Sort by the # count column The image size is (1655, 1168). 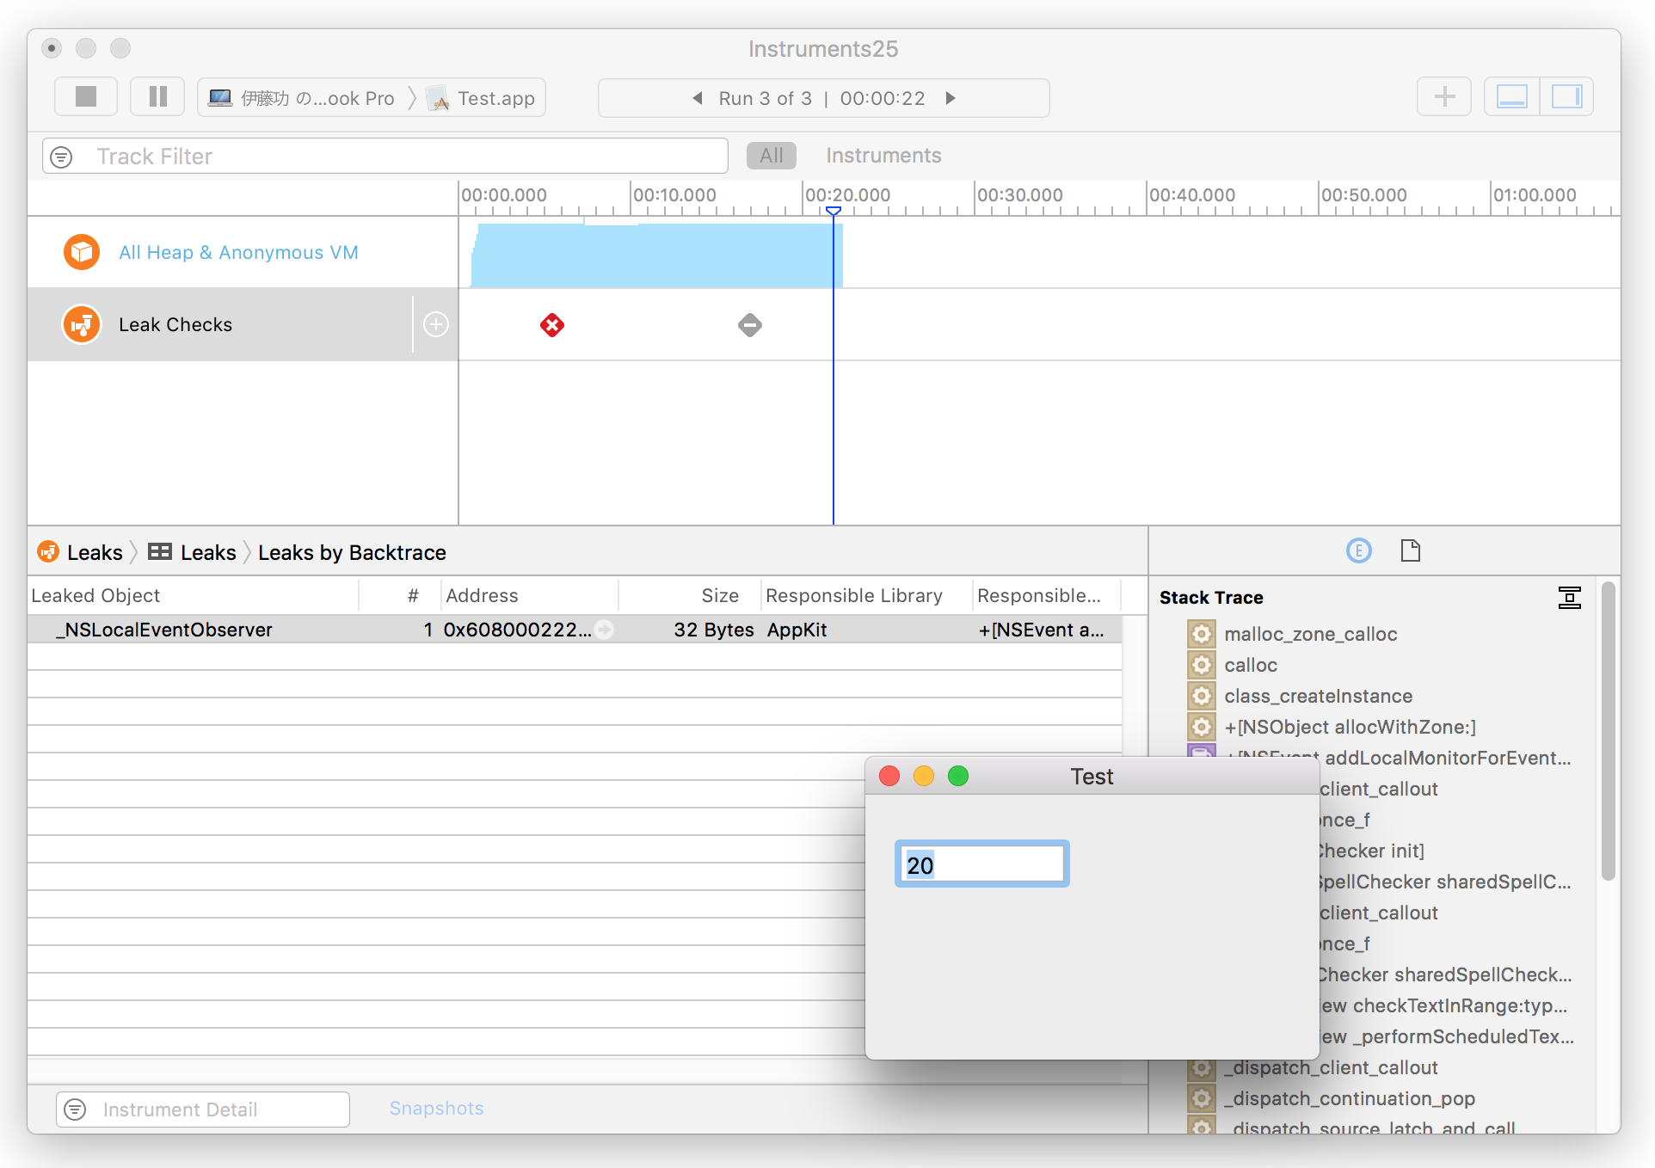(400, 595)
